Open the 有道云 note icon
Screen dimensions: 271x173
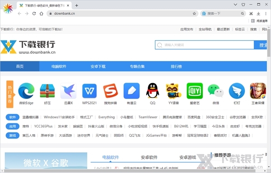pos(131,91)
